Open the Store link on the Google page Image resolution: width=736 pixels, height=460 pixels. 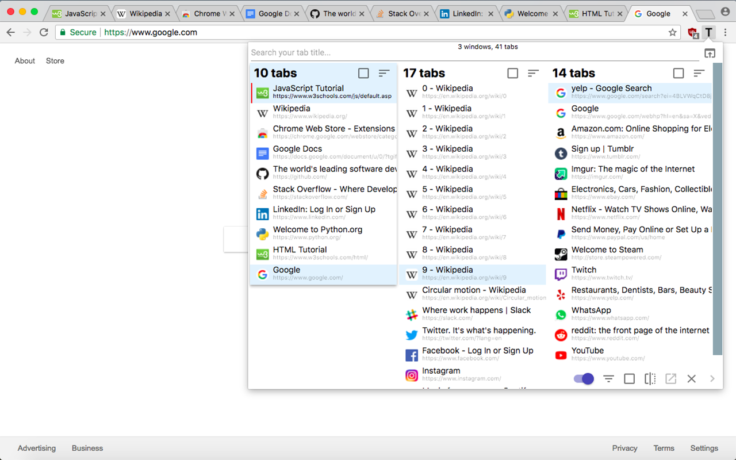(55, 60)
